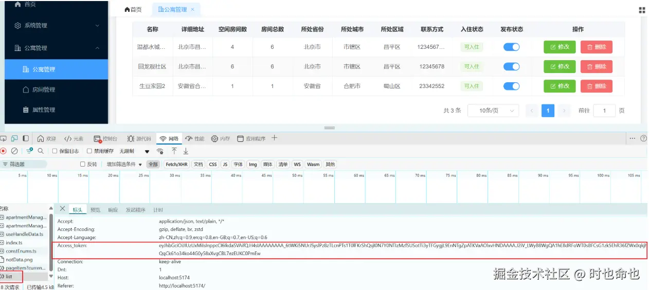Open the 响应 request detail tab

[113, 210]
